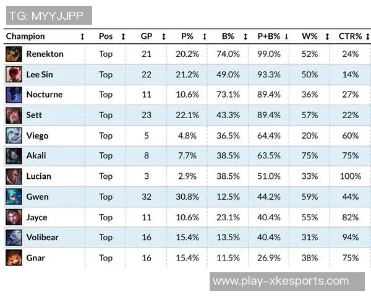Open Viego's champion portrait icon
371x297 pixels.
point(13,136)
